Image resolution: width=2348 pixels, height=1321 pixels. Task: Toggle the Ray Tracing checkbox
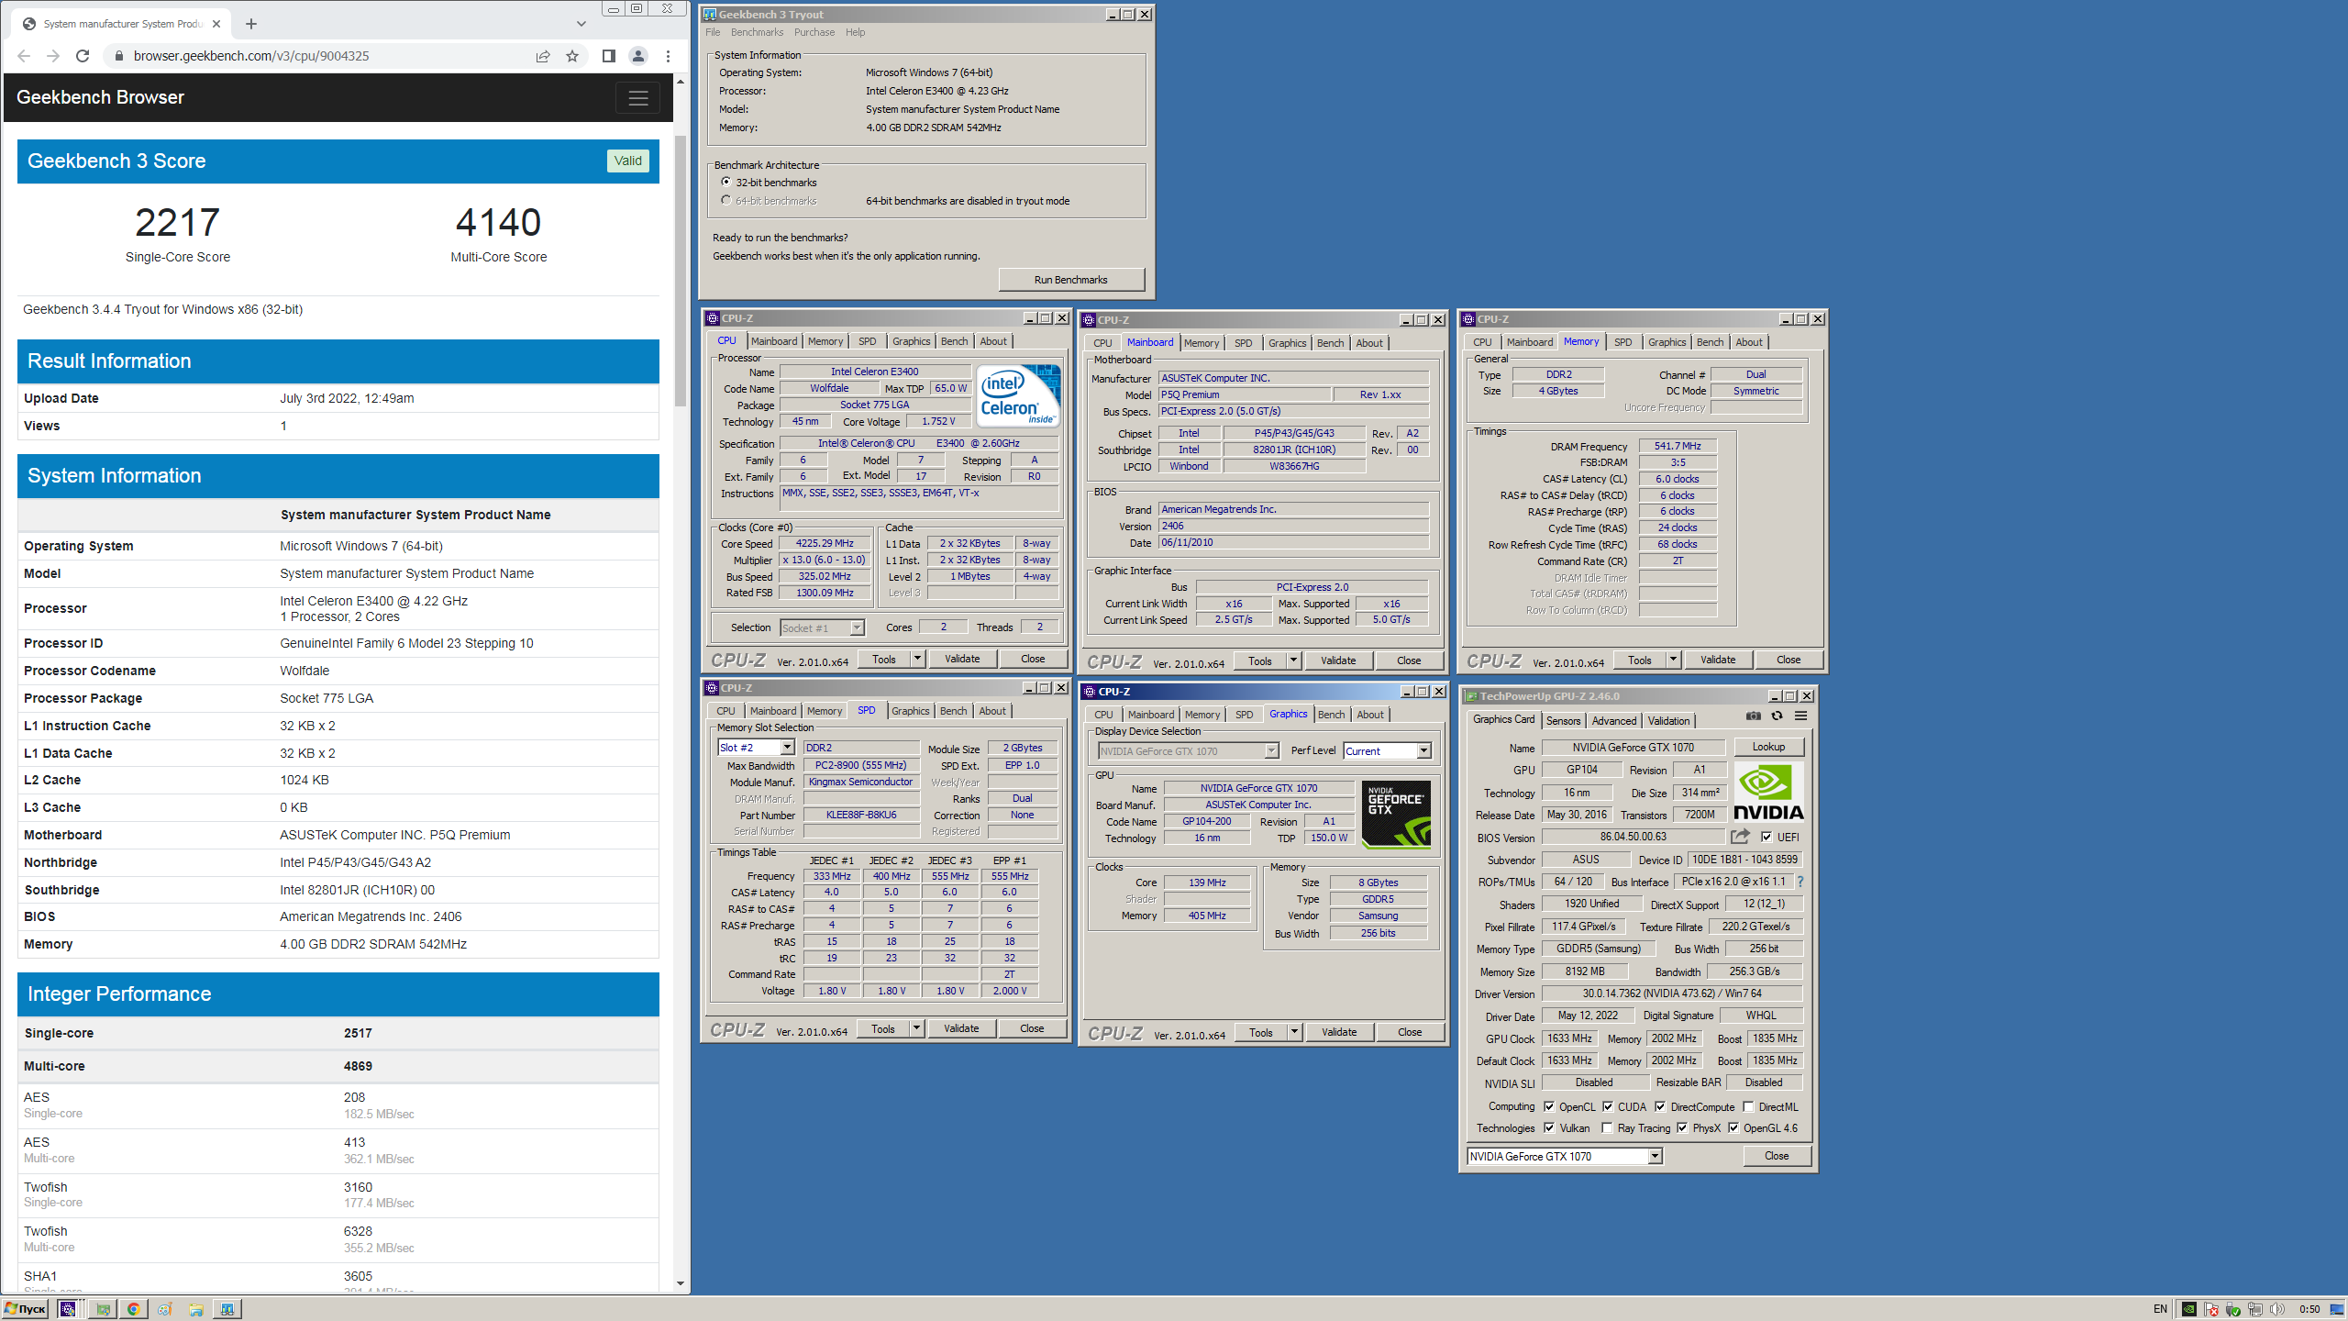click(1607, 1128)
